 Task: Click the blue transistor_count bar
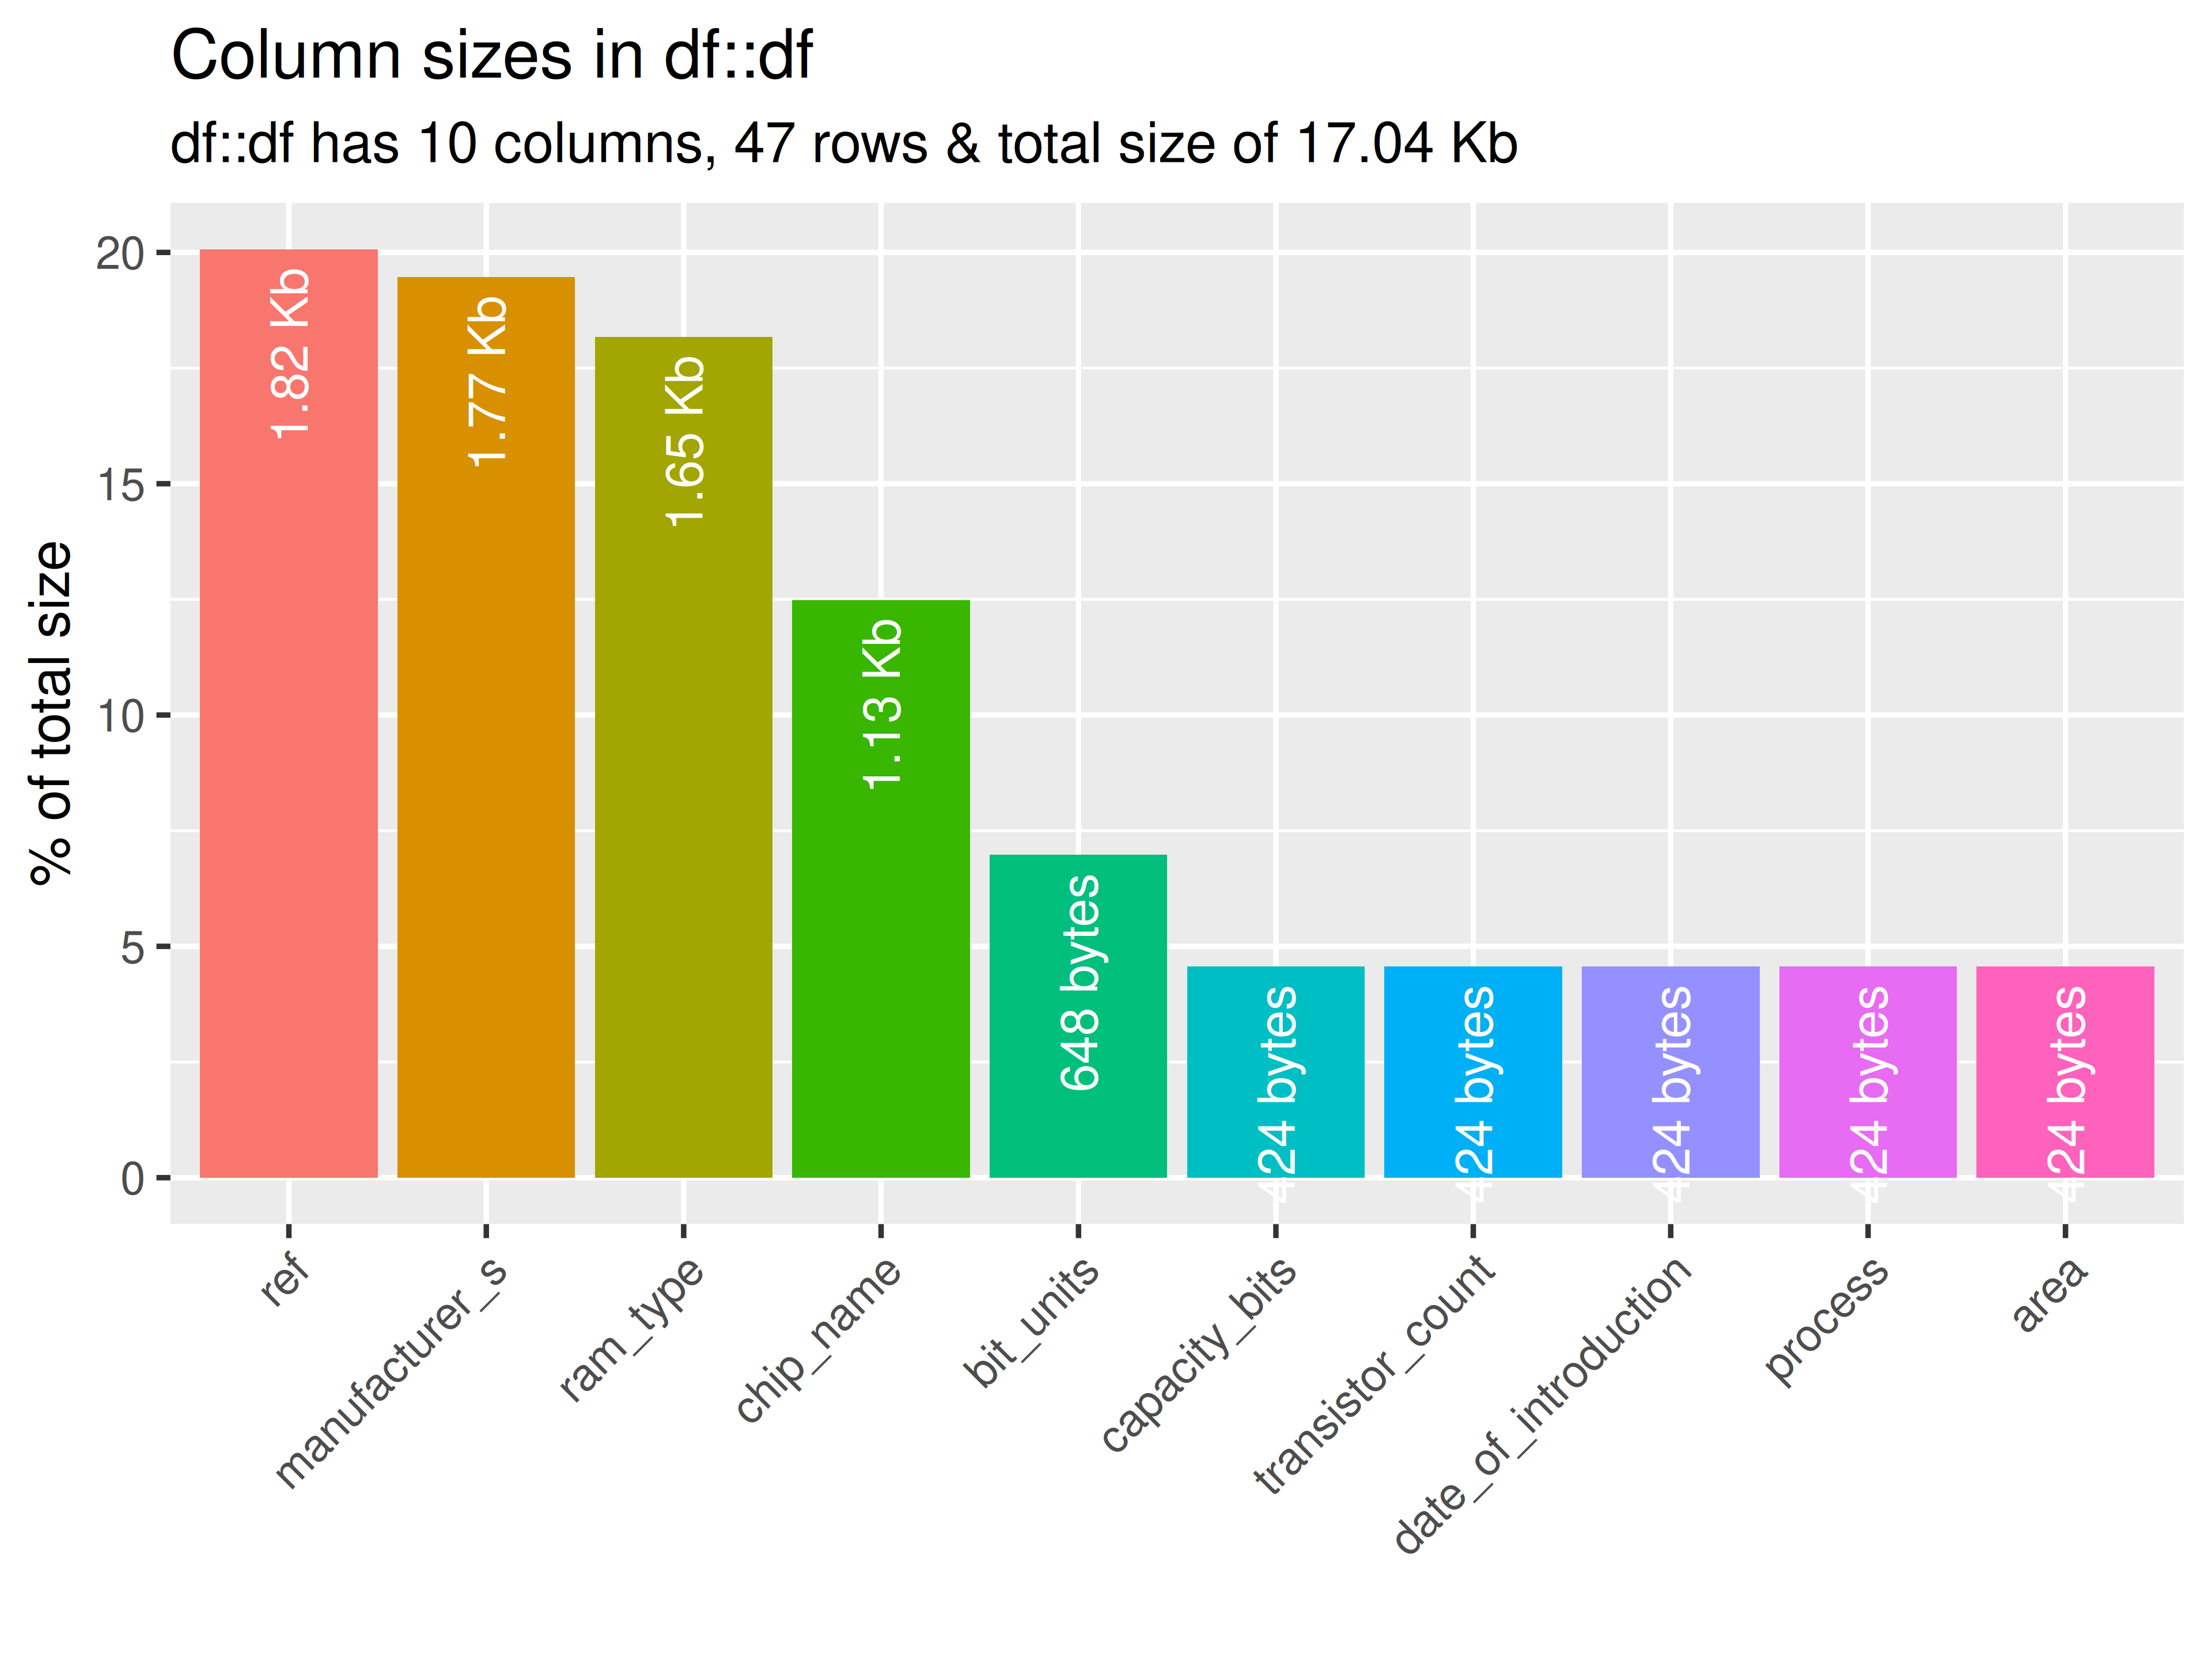[x=1473, y=1072]
